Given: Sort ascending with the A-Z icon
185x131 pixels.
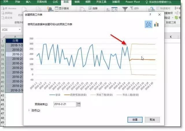Looking at the screenshot, I should (x=108, y=10).
